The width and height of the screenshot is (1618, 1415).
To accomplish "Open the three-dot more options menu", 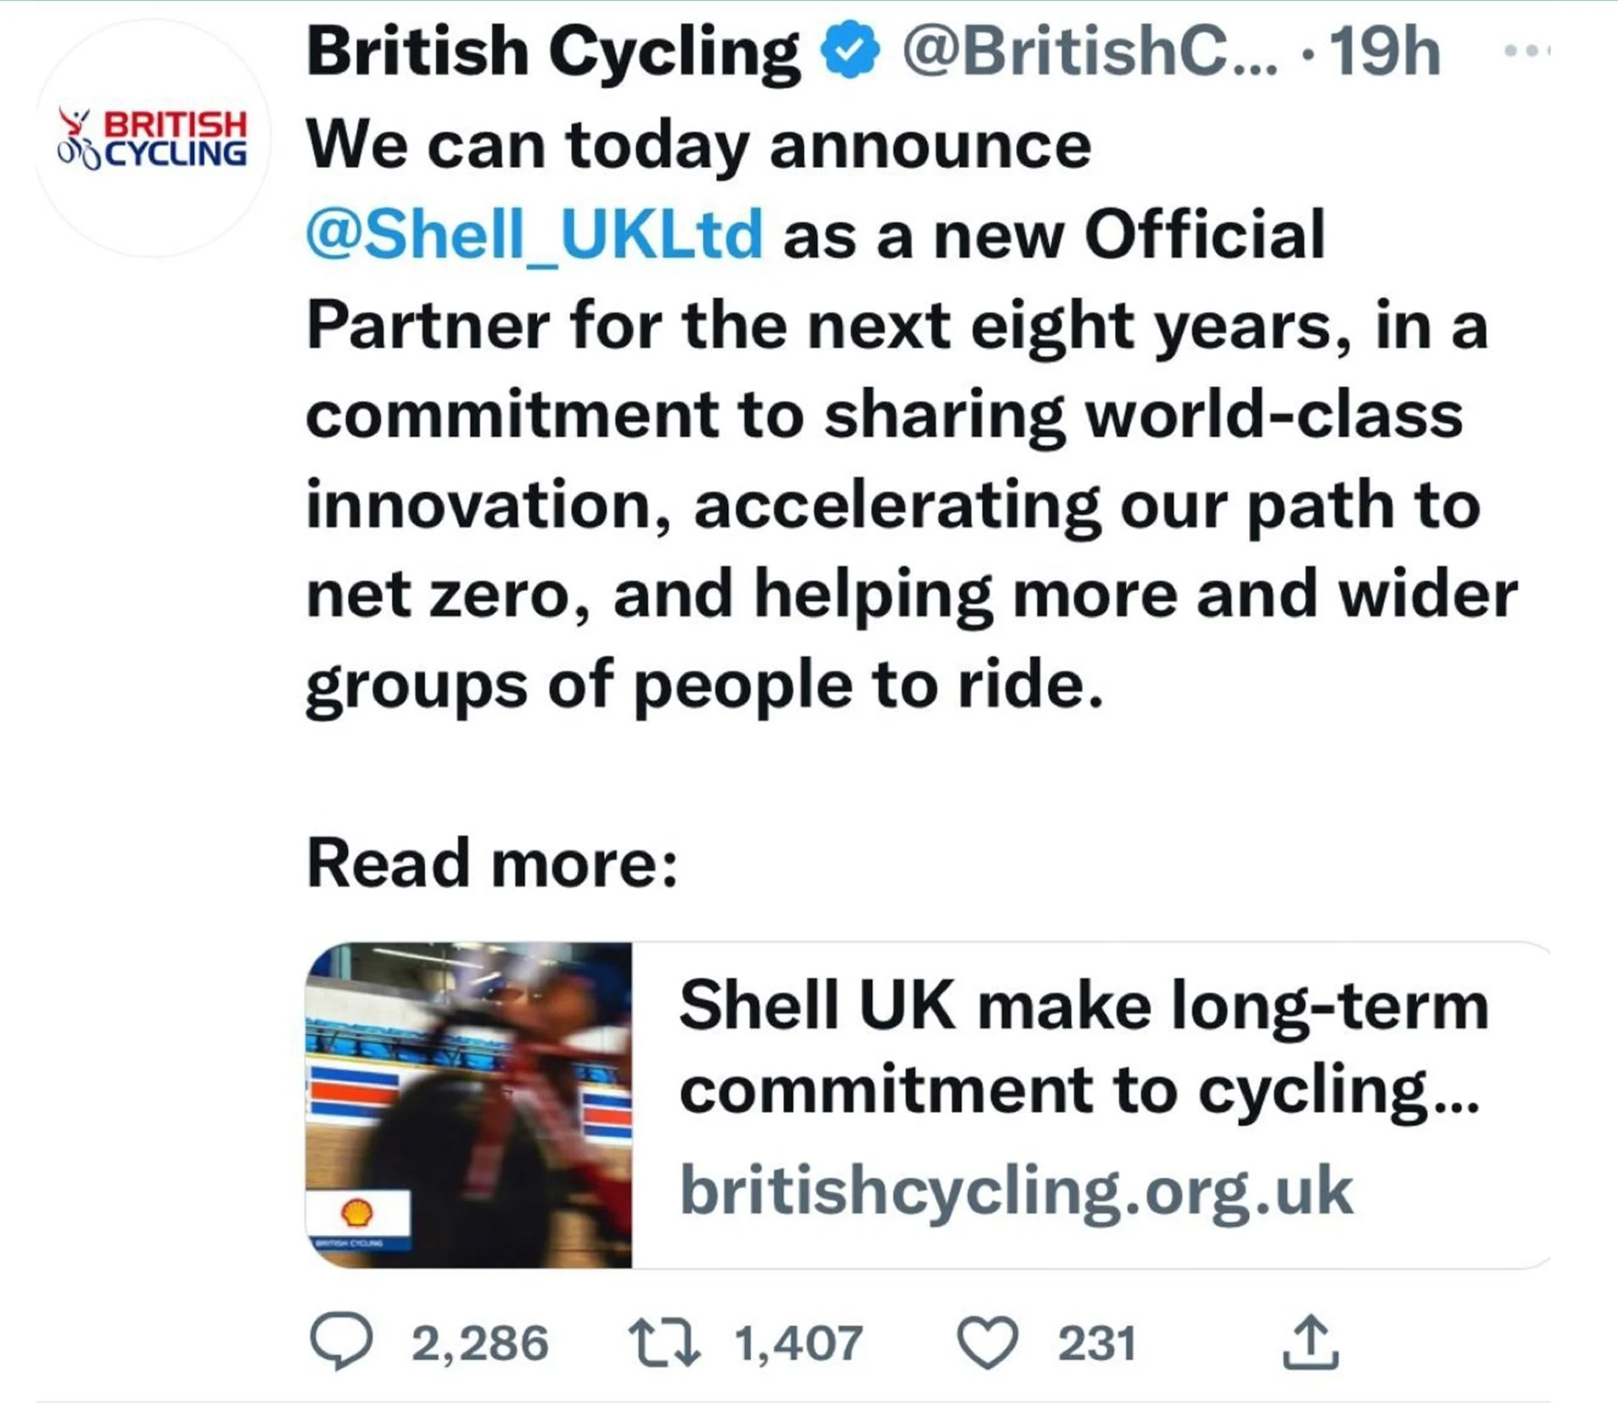I will pos(1526,51).
